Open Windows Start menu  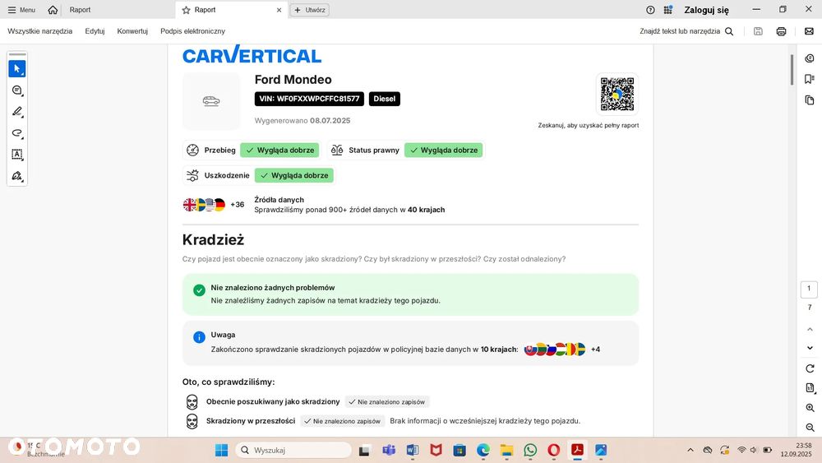[x=221, y=451]
